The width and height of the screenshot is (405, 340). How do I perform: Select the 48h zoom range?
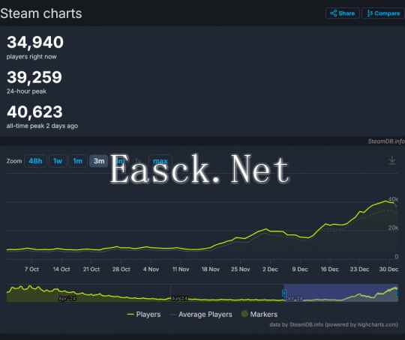tap(35, 161)
